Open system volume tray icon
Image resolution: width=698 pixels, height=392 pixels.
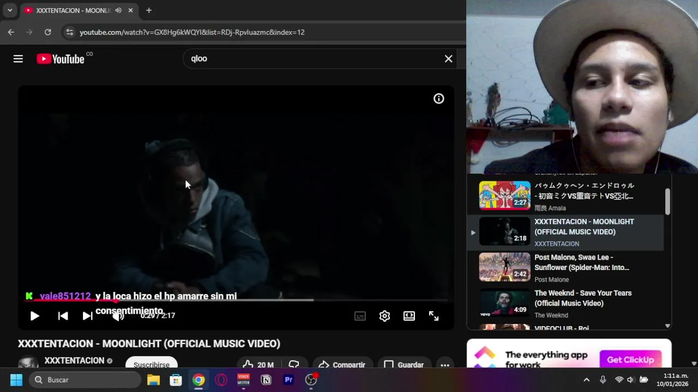(x=630, y=380)
